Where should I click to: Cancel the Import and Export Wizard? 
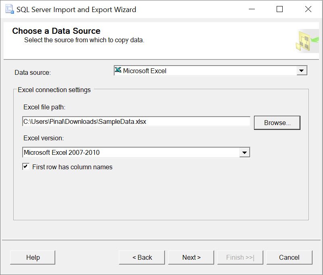pos(289,257)
